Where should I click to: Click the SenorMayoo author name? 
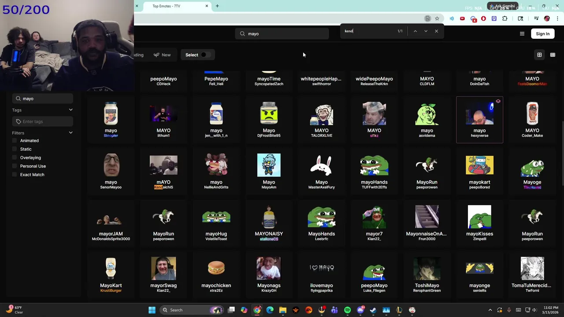(111, 187)
